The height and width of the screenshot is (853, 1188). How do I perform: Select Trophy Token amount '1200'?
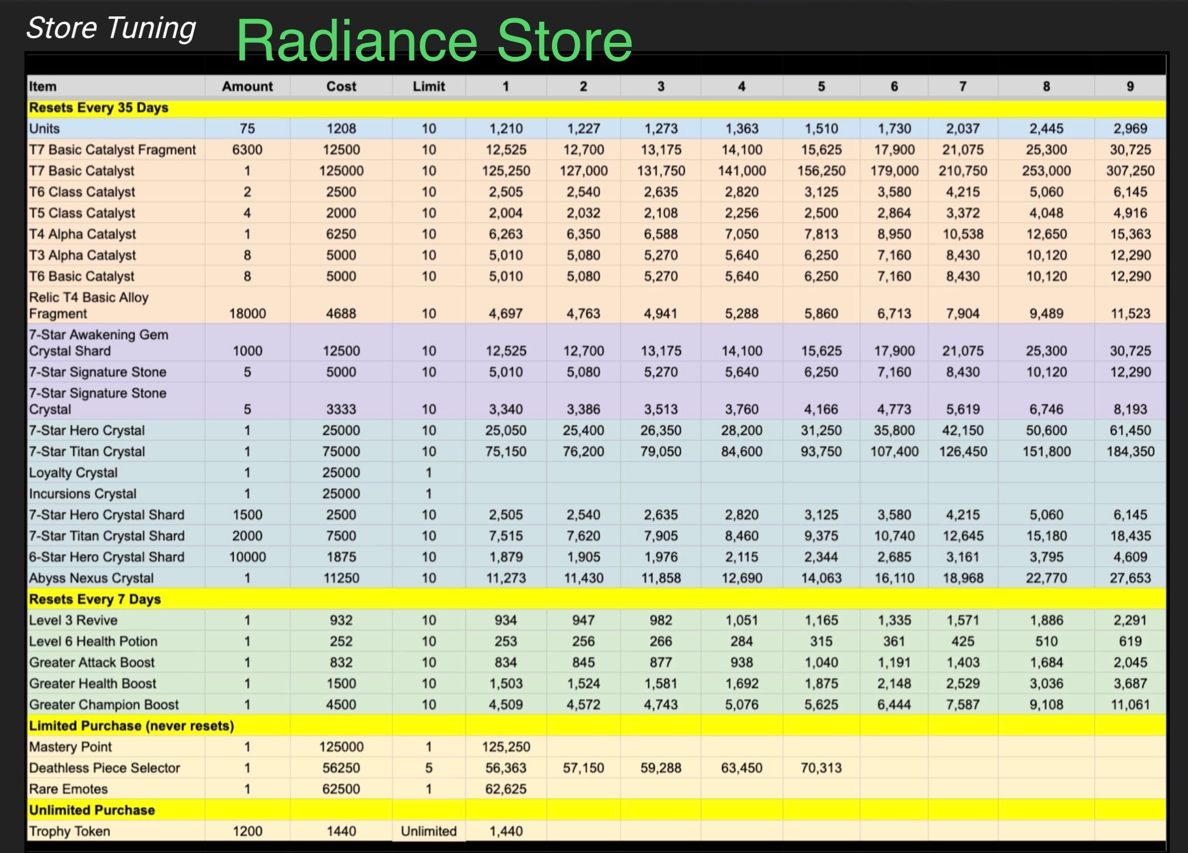(247, 832)
